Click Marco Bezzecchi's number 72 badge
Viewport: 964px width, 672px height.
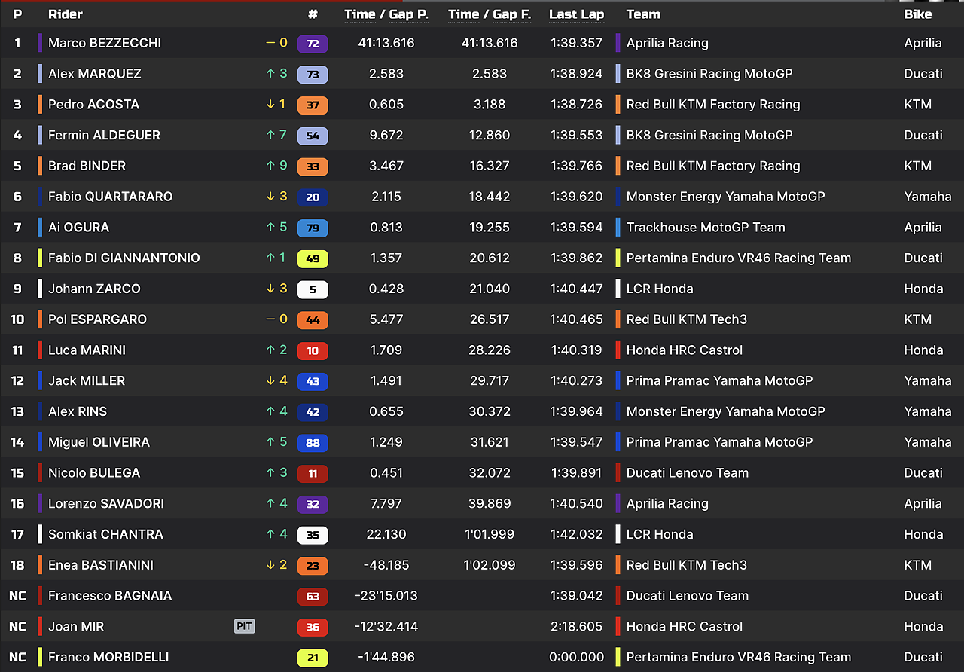(x=313, y=44)
